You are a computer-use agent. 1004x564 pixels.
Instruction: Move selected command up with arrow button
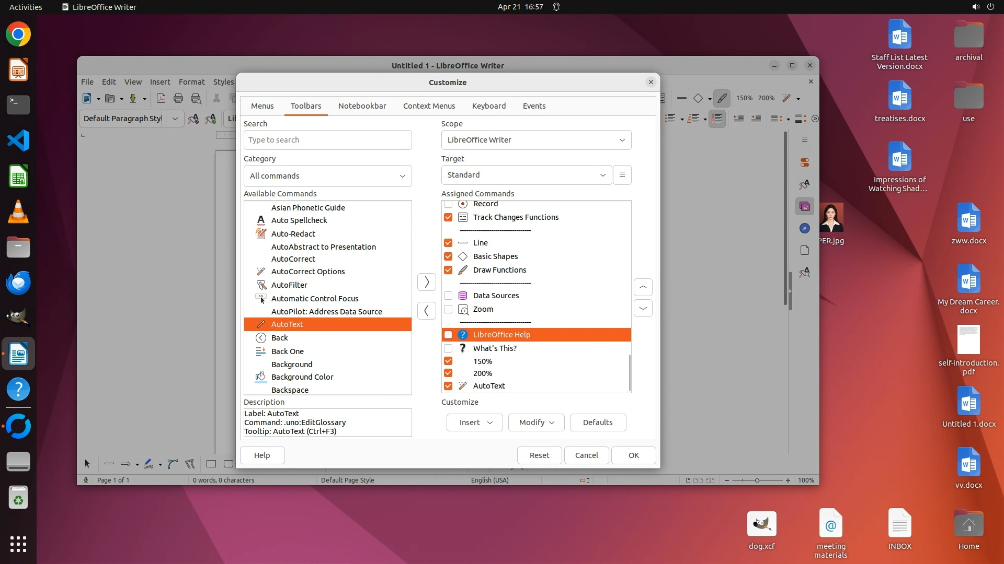point(643,287)
